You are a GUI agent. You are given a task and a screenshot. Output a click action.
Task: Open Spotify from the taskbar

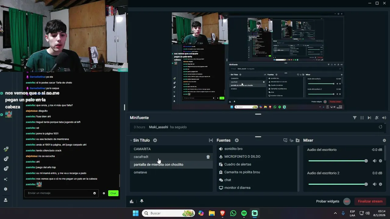tap(244, 213)
